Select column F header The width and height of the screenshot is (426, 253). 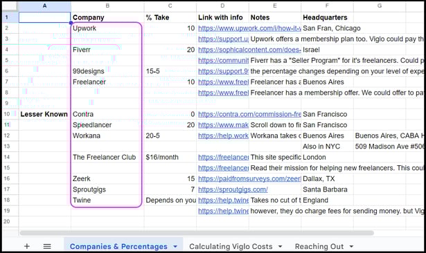pyautogui.click(x=327, y=6)
